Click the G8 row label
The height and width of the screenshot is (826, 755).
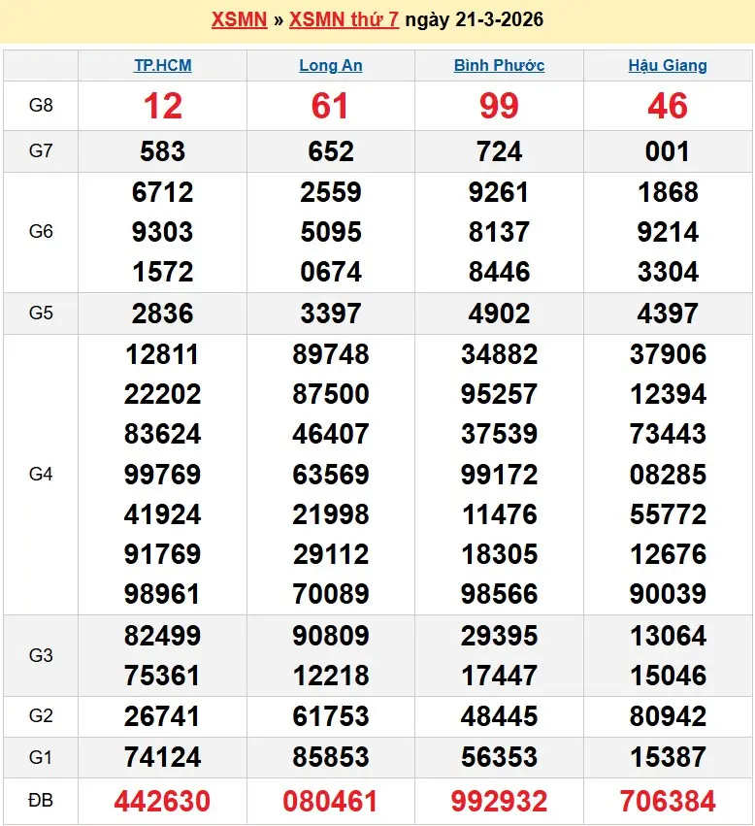tap(41, 106)
